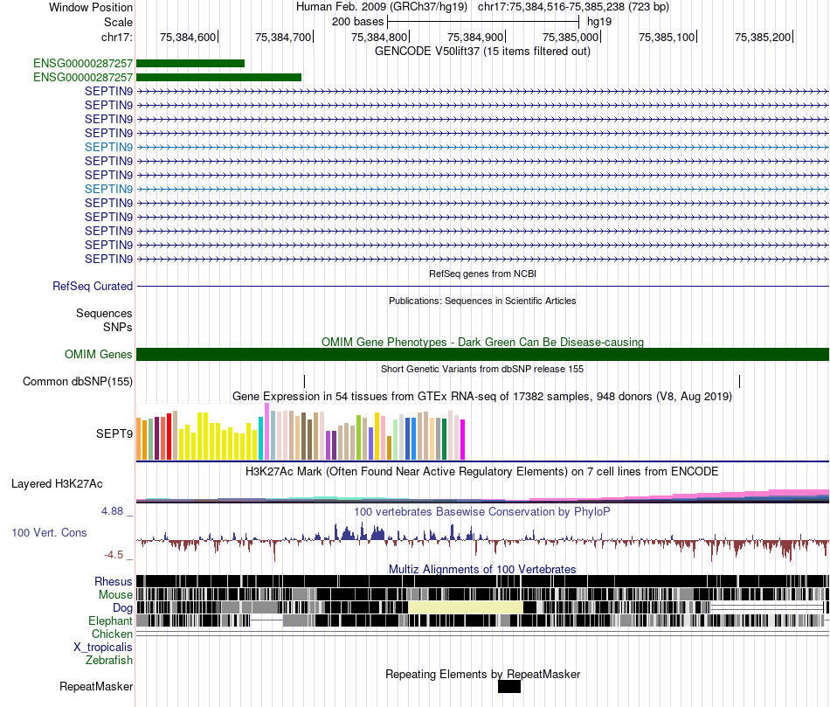The image size is (830, 707).
Task: Click the 200 bases scale bar
Action: 483,22
